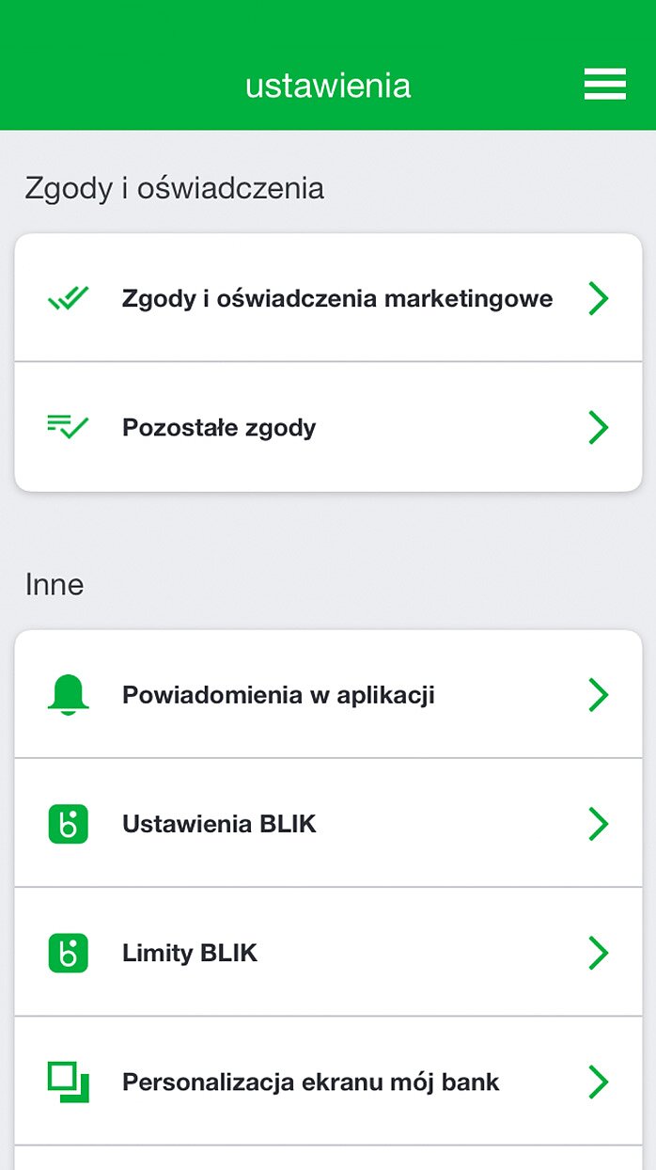
Task: Open the Limity BLIK entry
Action: [x=328, y=953]
